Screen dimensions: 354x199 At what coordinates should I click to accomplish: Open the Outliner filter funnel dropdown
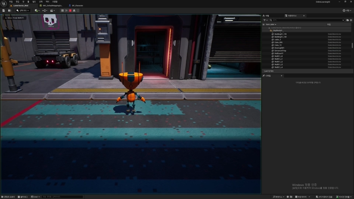265,20
